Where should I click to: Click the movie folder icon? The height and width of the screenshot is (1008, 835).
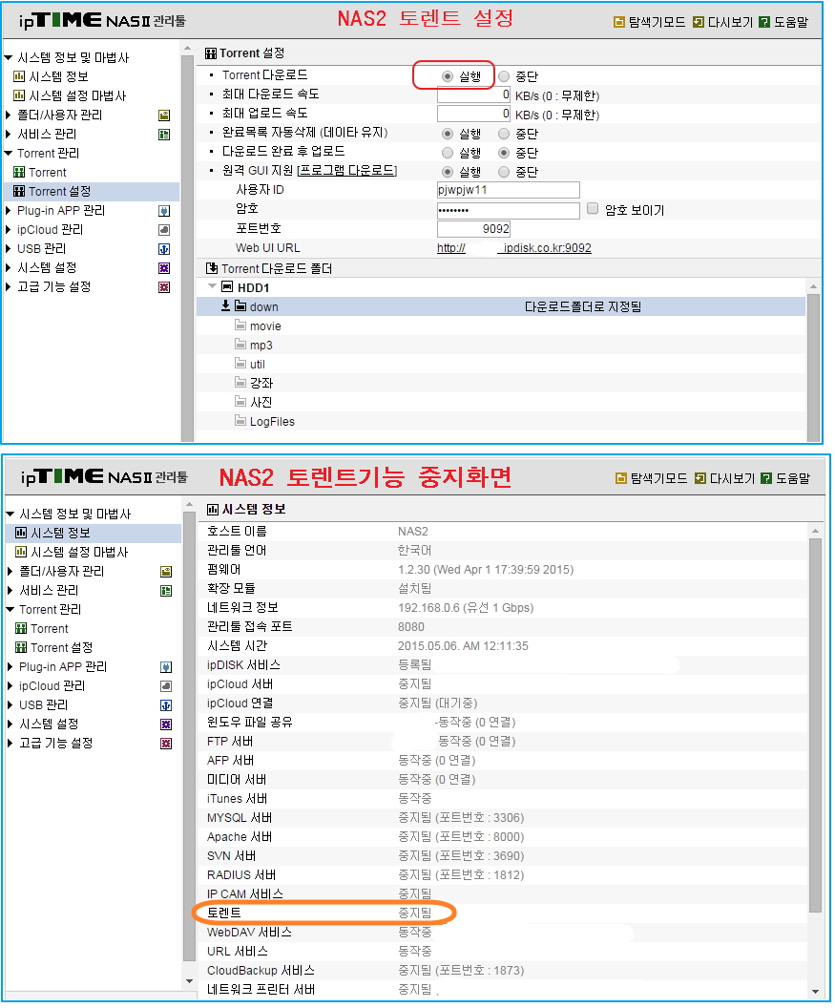click(x=240, y=325)
